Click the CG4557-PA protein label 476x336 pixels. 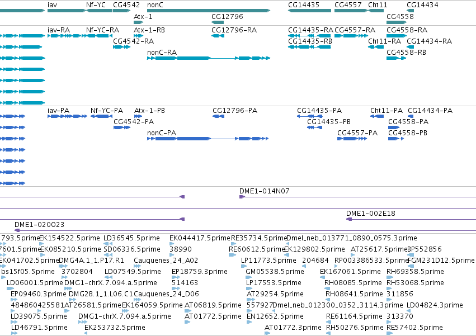357,133
